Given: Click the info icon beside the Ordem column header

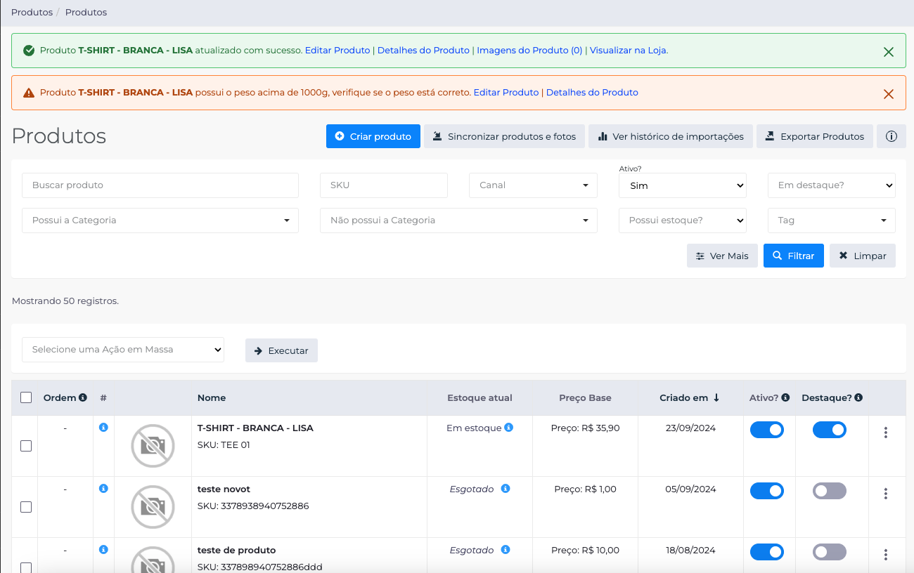Looking at the screenshot, I should 83,397.
